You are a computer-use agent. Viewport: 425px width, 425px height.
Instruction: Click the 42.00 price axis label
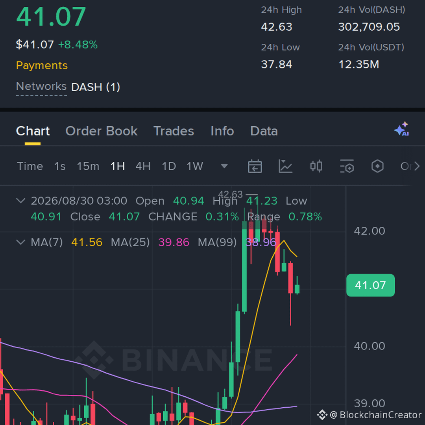point(370,231)
